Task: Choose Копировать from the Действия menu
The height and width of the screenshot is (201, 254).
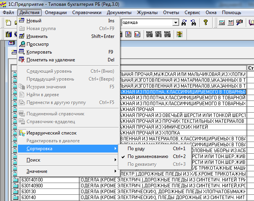Action: [68, 52]
